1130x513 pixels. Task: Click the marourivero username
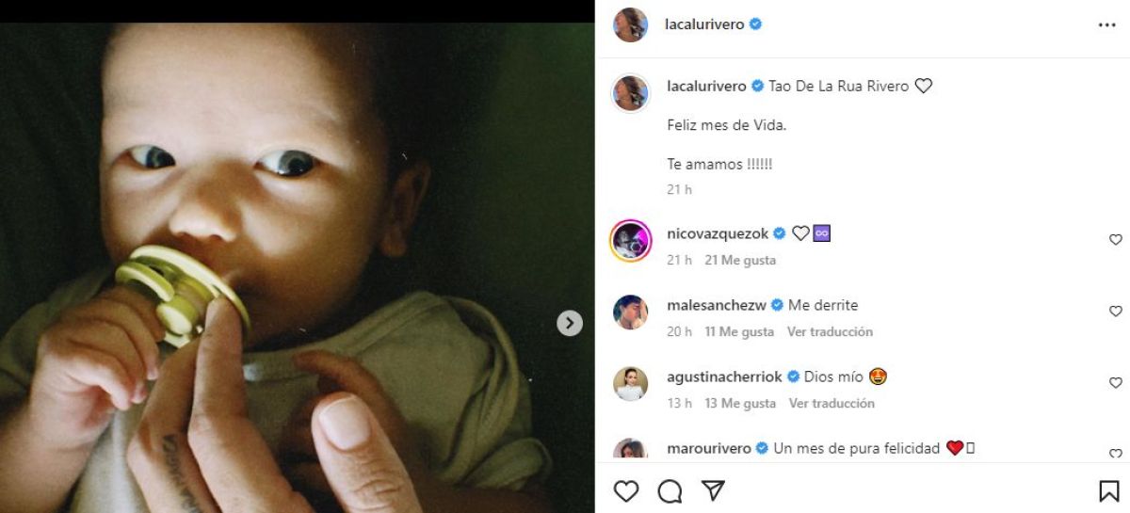pos(708,448)
